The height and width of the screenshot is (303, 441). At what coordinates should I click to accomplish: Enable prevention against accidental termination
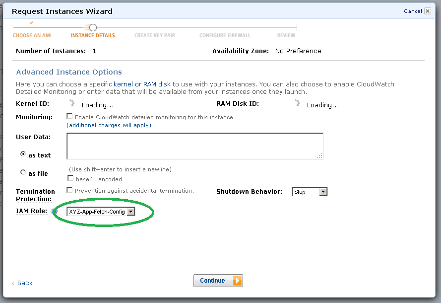[x=70, y=189]
